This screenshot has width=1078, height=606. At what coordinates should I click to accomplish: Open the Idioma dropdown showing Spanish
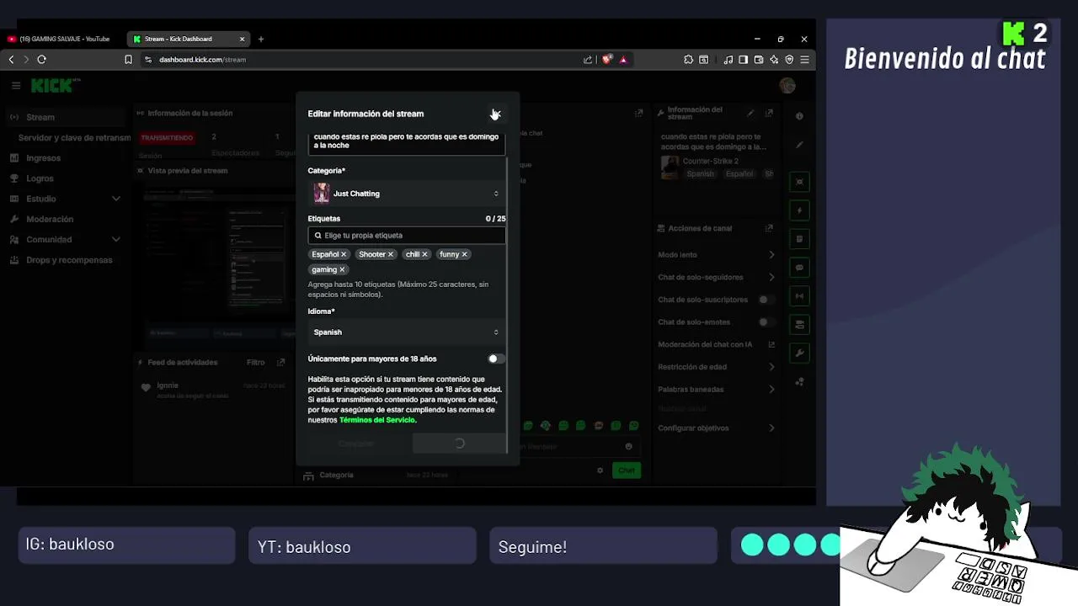click(x=407, y=332)
